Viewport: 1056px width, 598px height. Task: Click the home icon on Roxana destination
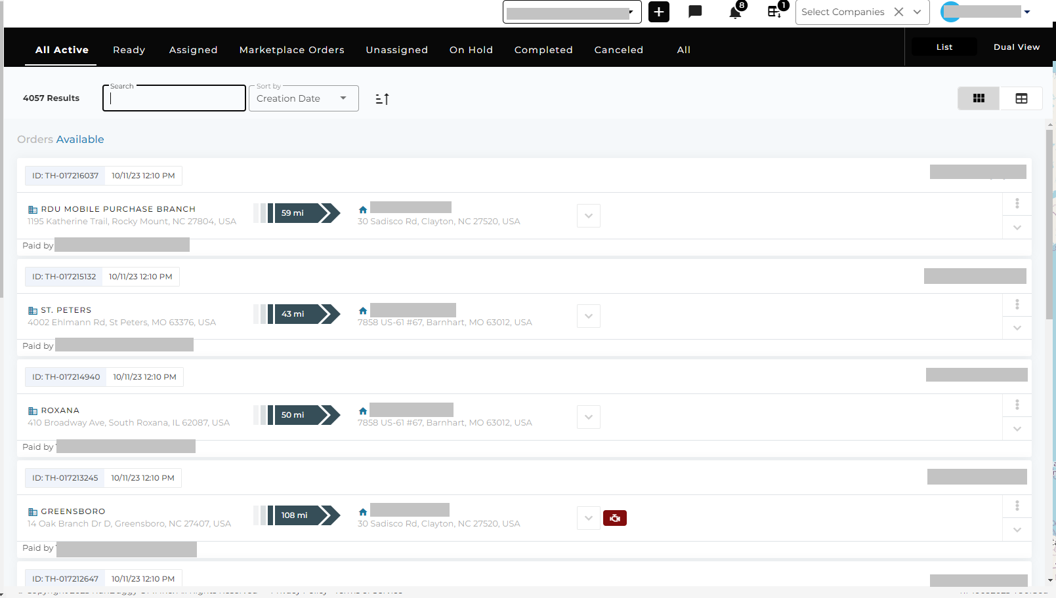[x=363, y=411]
